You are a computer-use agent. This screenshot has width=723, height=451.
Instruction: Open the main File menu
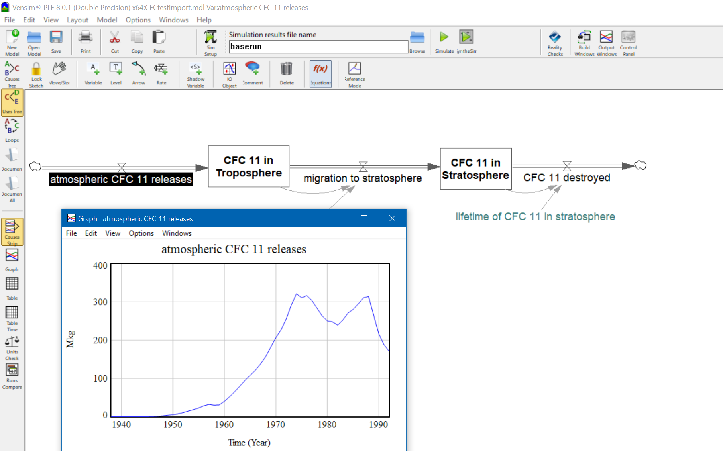10,20
